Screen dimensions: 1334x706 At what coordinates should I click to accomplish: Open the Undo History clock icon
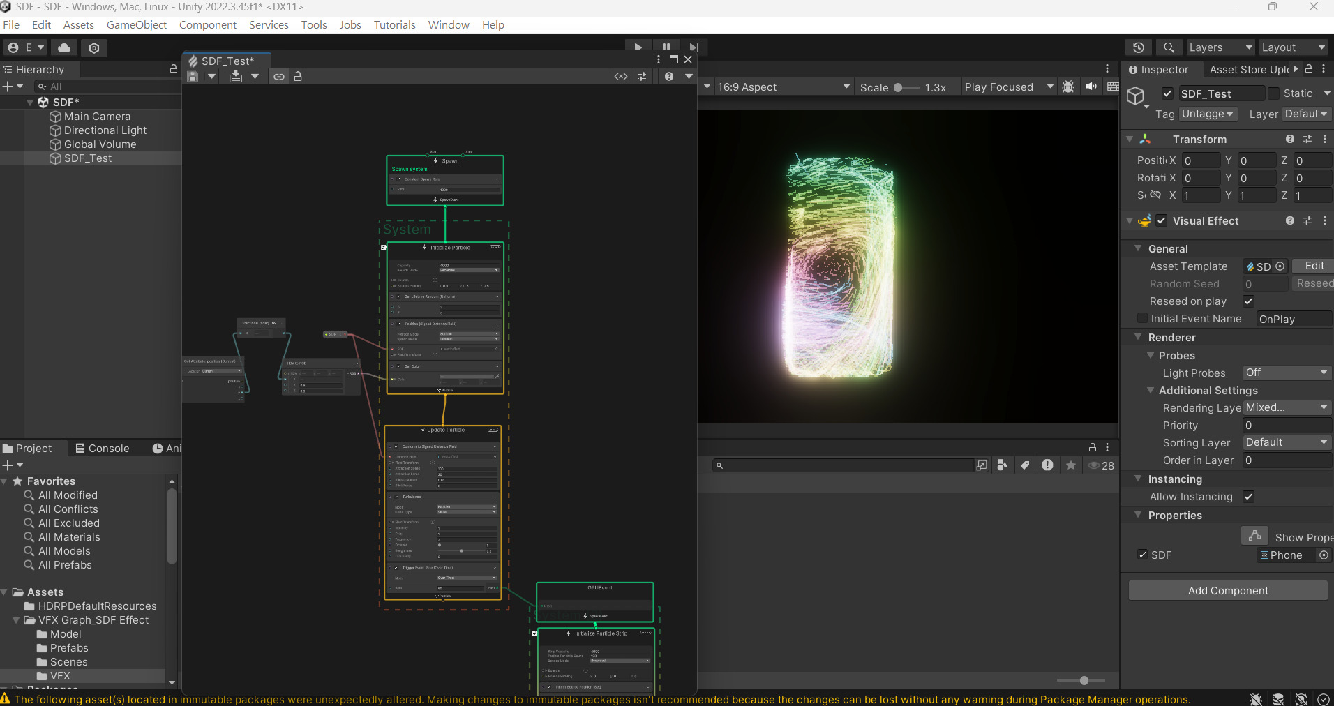tap(1138, 47)
